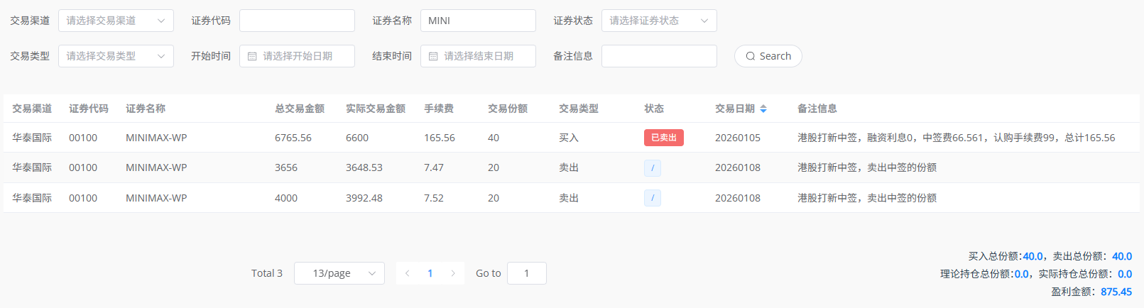
Task: Click the status tag in the 3656 row
Action: pos(653,167)
